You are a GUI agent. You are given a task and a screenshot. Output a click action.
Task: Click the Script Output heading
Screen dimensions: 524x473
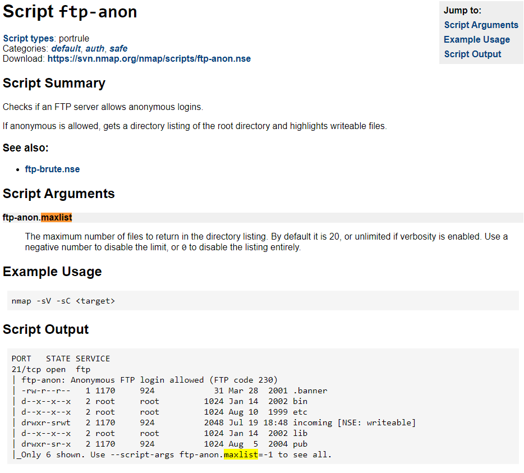pyautogui.click(x=46, y=329)
